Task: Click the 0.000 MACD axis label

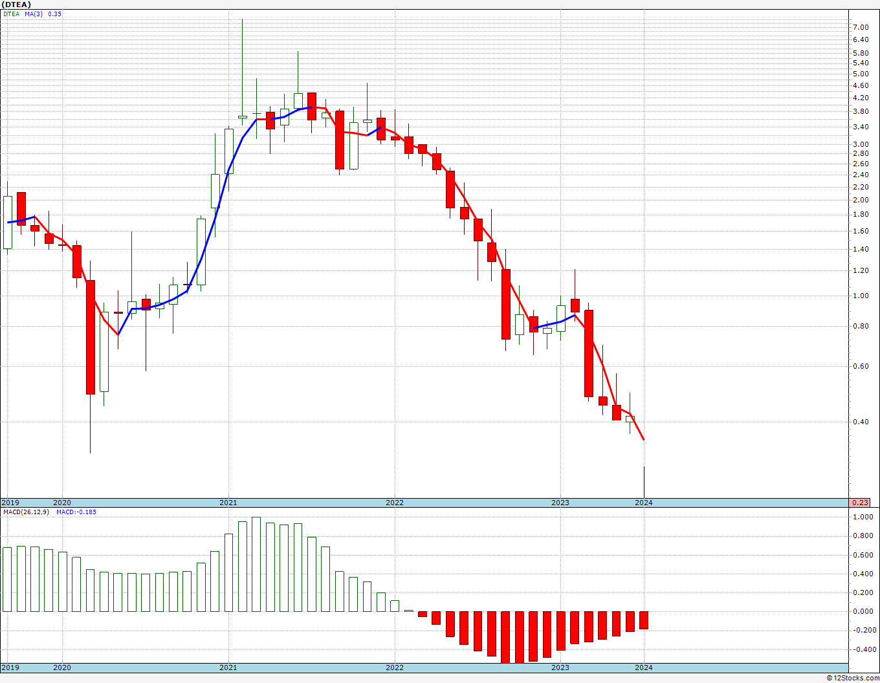Action: pos(863,611)
